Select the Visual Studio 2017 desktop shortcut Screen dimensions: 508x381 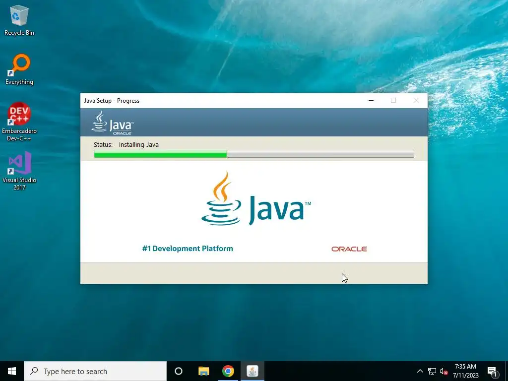coord(19,171)
